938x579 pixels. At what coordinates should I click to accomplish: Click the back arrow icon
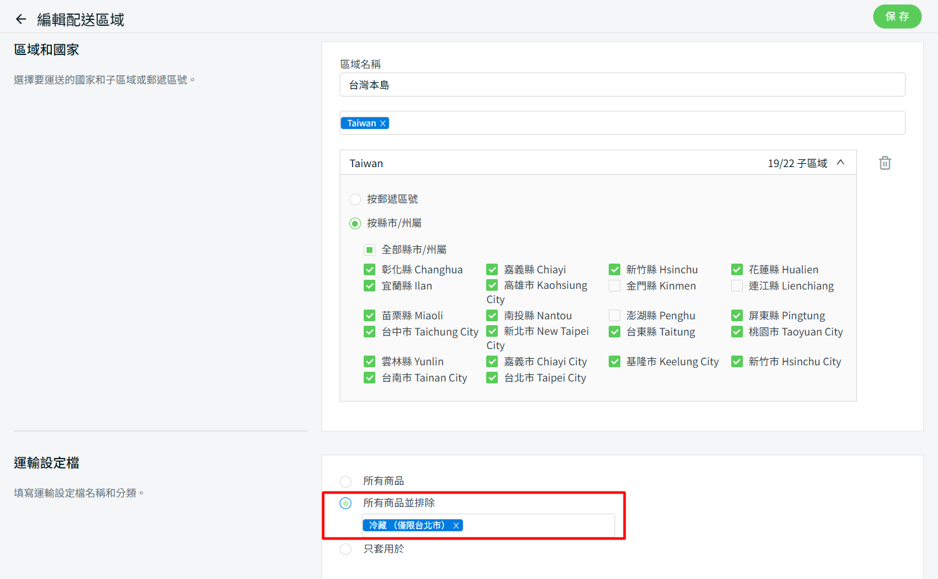21,19
